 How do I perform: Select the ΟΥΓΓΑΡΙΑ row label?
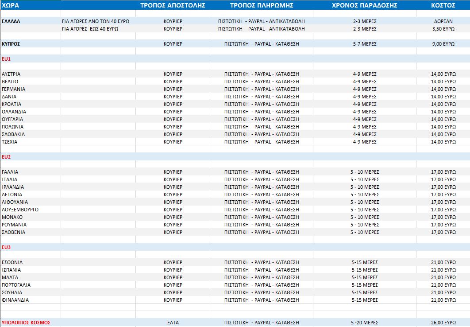tap(12, 119)
